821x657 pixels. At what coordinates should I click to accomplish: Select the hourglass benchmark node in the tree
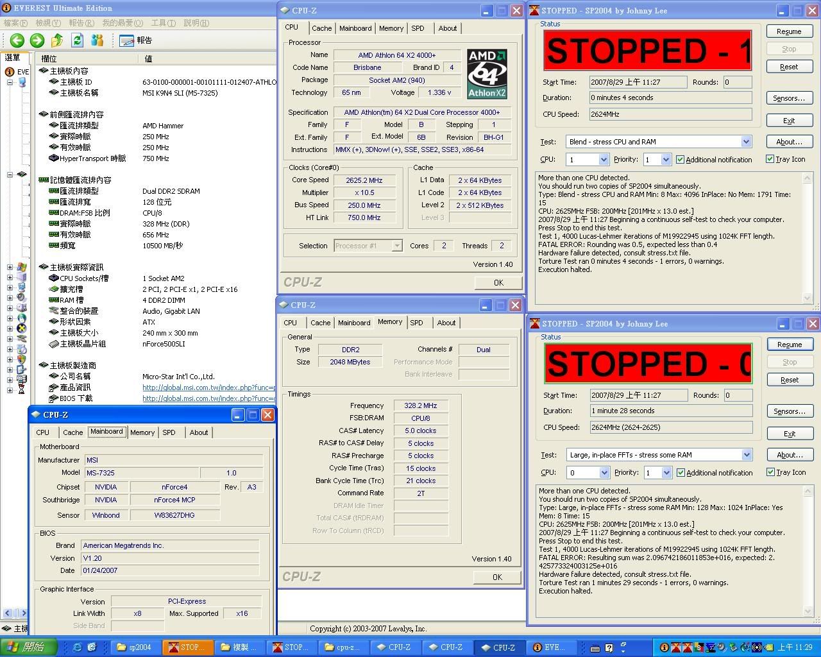coord(22,389)
